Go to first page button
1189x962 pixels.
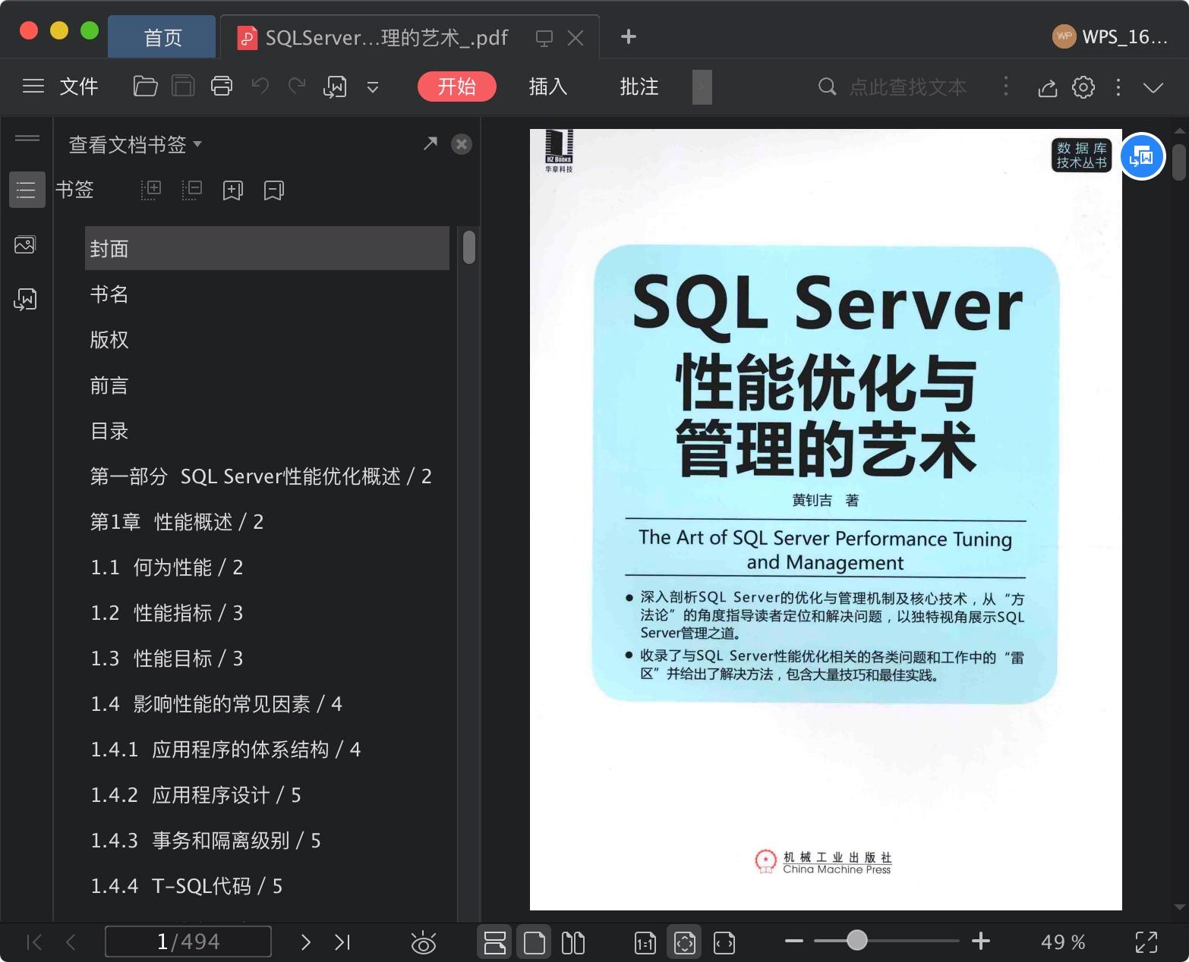34,942
